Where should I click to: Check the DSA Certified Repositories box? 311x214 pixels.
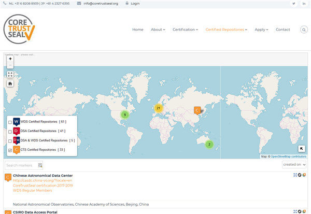10,131
